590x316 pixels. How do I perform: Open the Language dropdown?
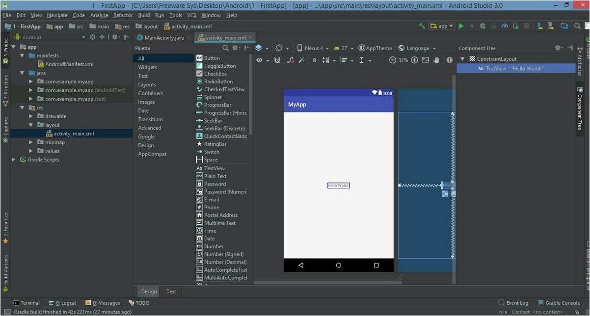coord(417,48)
